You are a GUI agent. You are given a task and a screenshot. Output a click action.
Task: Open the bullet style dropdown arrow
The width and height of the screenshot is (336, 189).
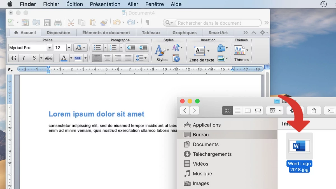coord(105,48)
